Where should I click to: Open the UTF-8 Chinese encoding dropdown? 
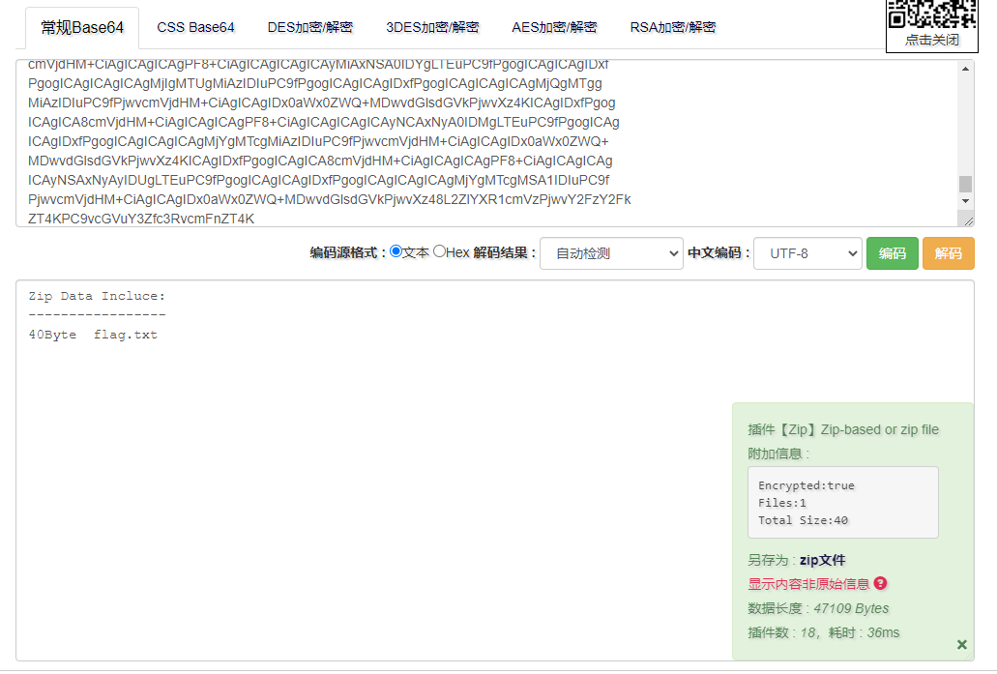coord(807,253)
